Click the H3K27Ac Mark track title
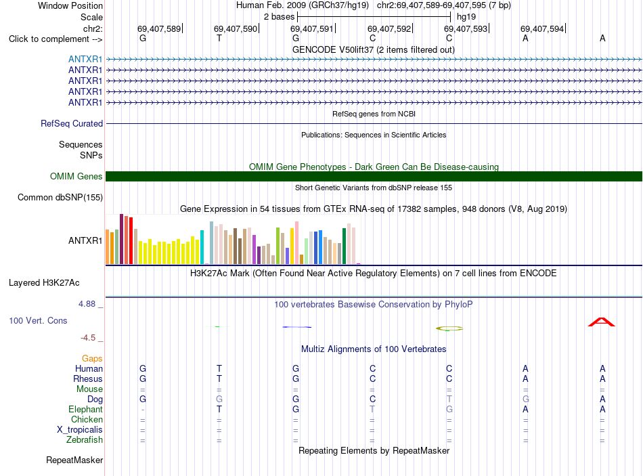Image resolution: width=643 pixels, height=476 pixels. [x=373, y=274]
